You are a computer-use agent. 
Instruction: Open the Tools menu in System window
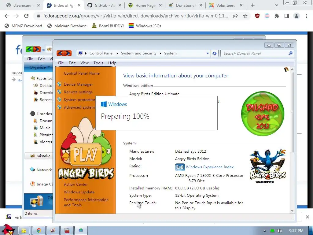click(x=98, y=63)
